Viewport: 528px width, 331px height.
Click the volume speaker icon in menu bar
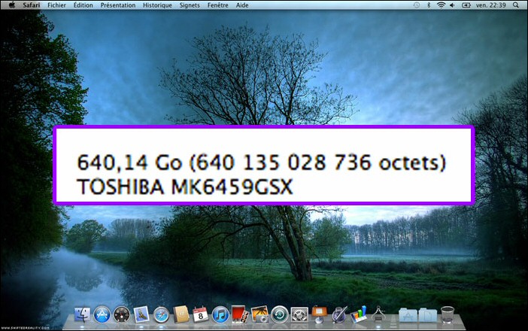[452, 5]
